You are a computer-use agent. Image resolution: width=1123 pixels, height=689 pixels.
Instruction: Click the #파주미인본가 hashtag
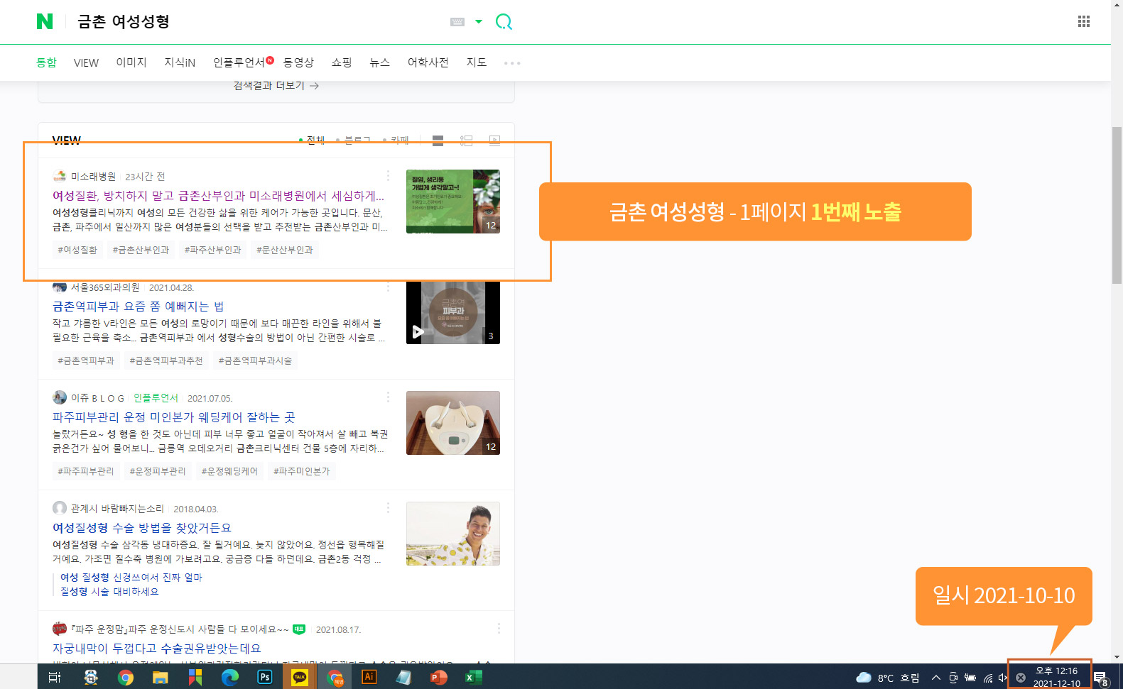[302, 471]
